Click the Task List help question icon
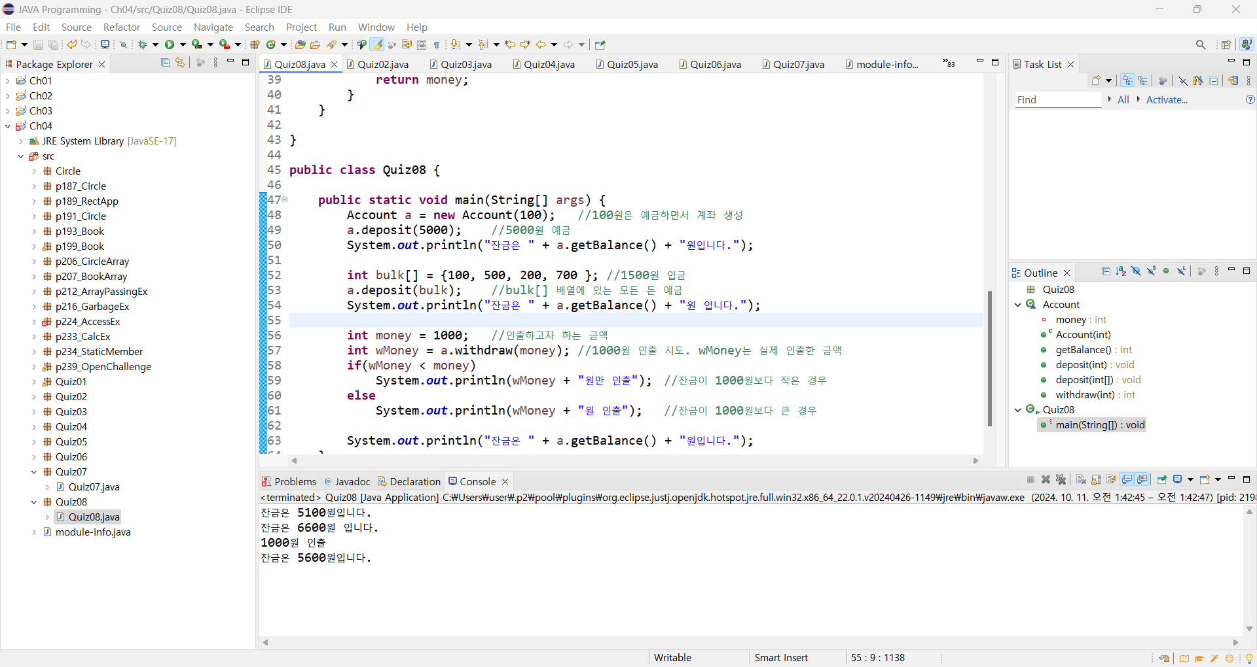Screen dimensions: 1257x667 click(x=1250, y=99)
